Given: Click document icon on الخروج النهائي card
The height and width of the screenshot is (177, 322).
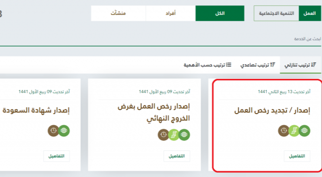Looking at the screenshot, I should (174, 135).
